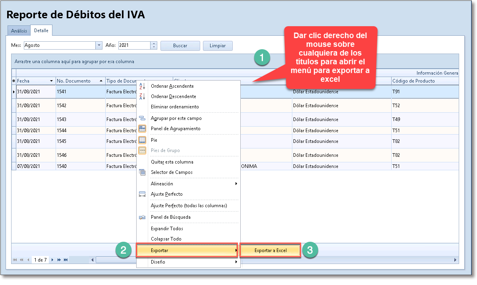Switch to the Detalle tab

[x=41, y=30]
